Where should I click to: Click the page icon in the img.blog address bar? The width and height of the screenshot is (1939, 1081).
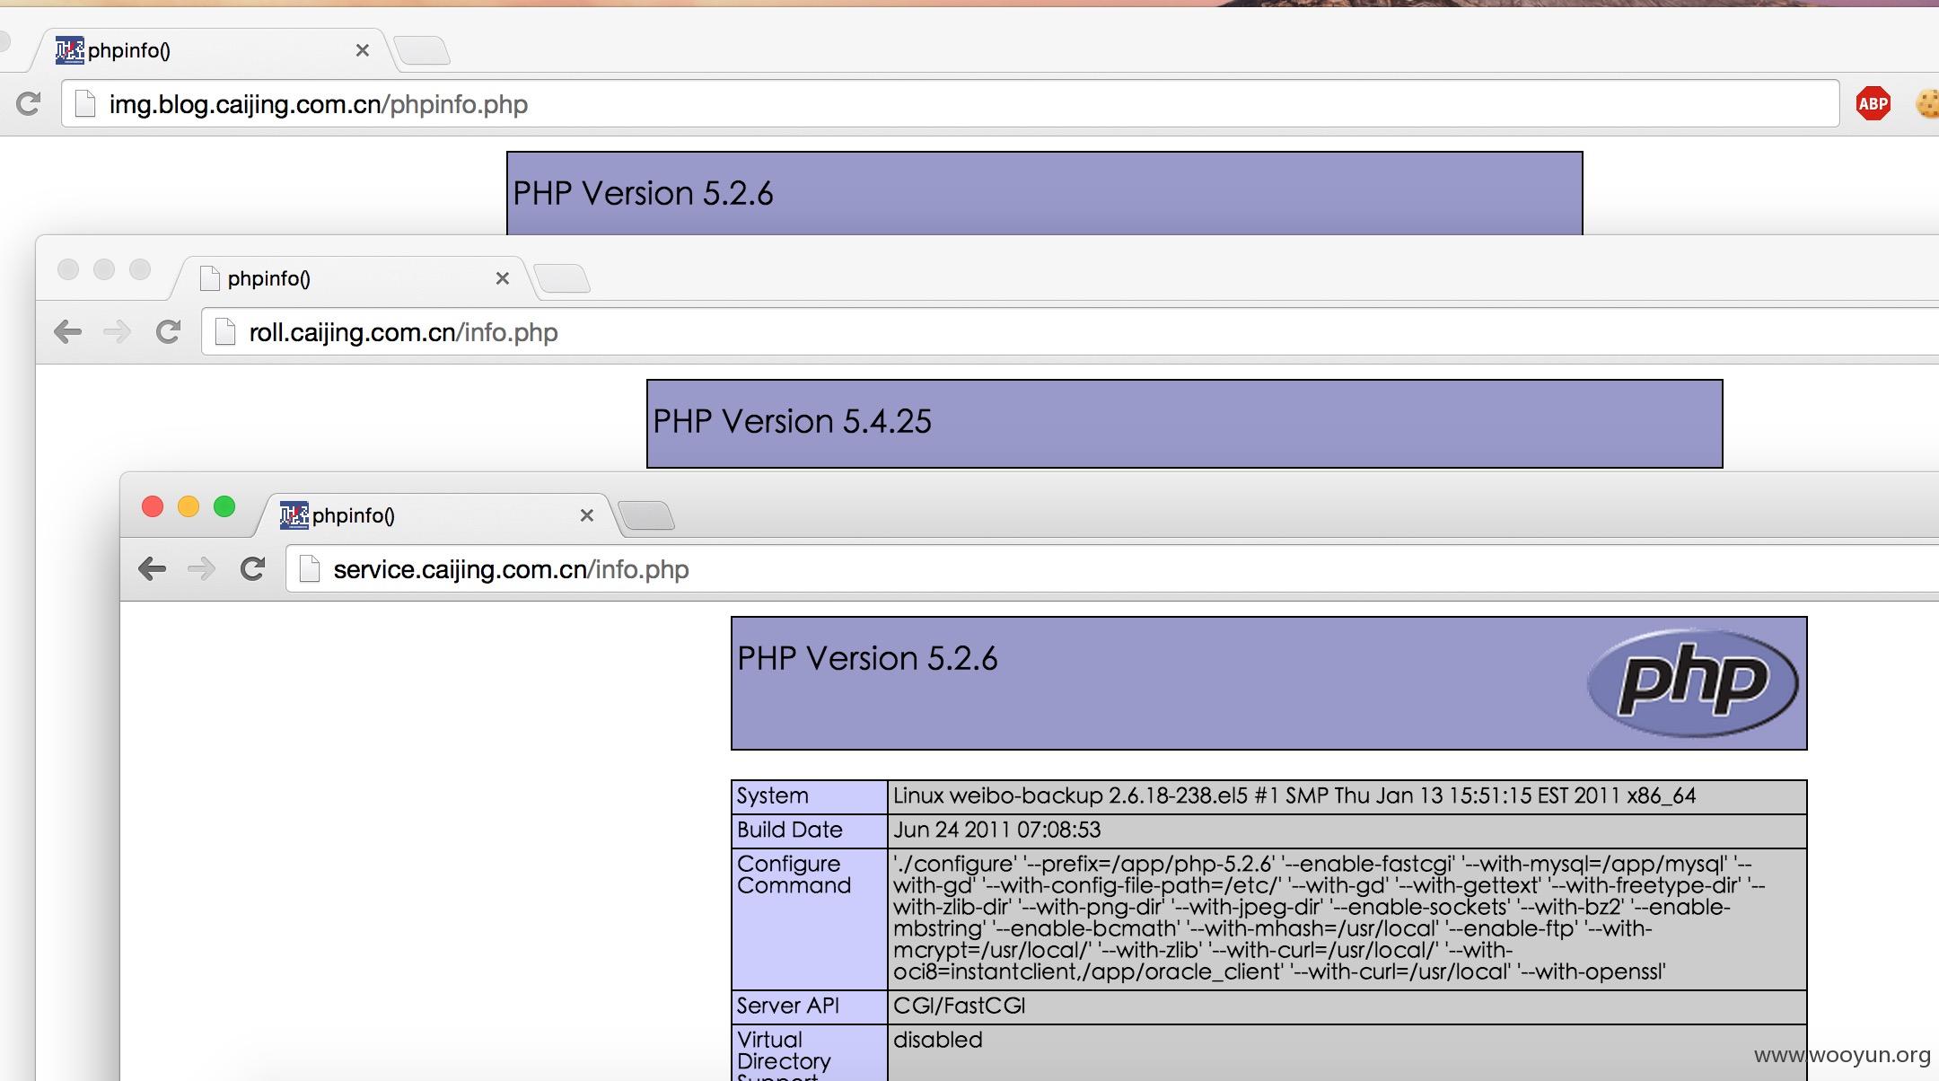(x=85, y=104)
